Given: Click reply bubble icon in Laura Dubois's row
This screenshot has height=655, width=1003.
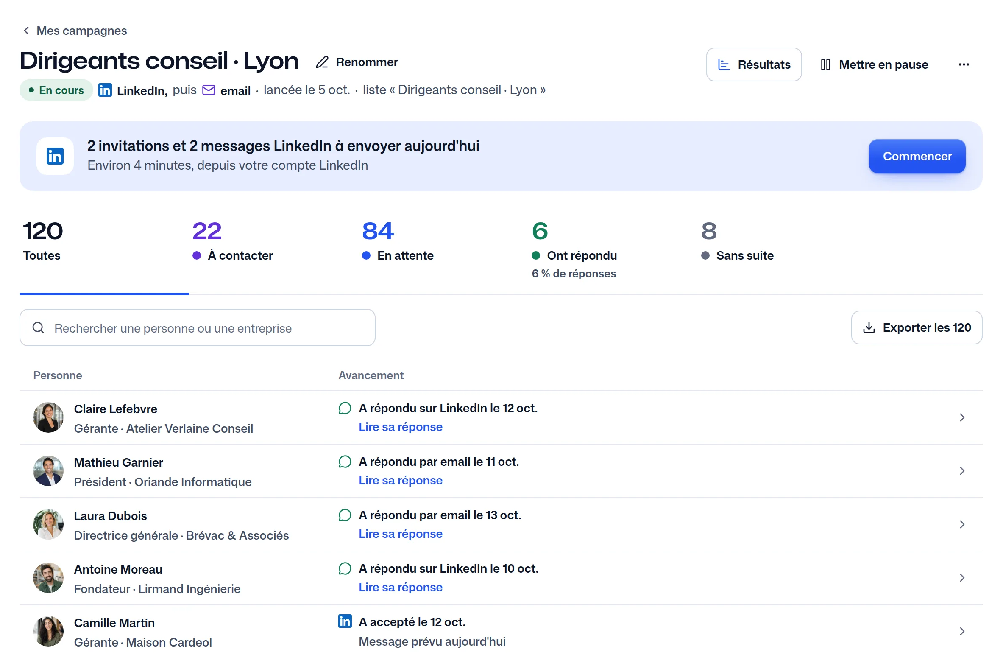Looking at the screenshot, I should click(345, 515).
